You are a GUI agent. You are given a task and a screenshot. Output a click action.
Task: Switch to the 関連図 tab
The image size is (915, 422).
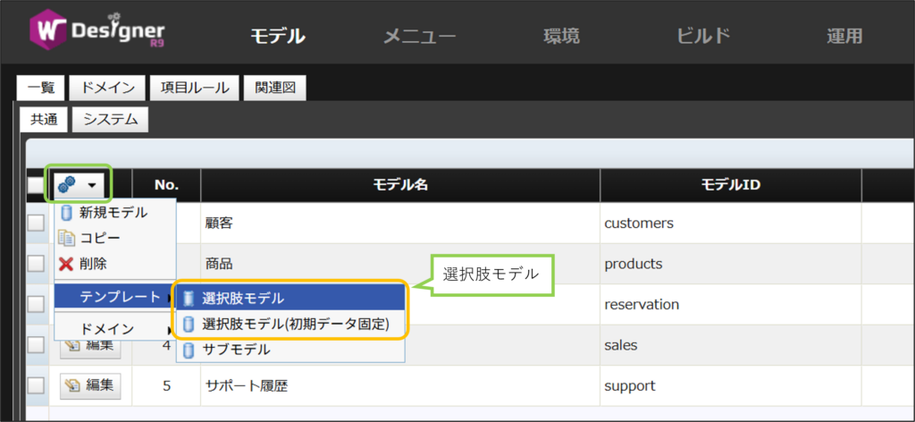pyautogui.click(x=275, y=88)
